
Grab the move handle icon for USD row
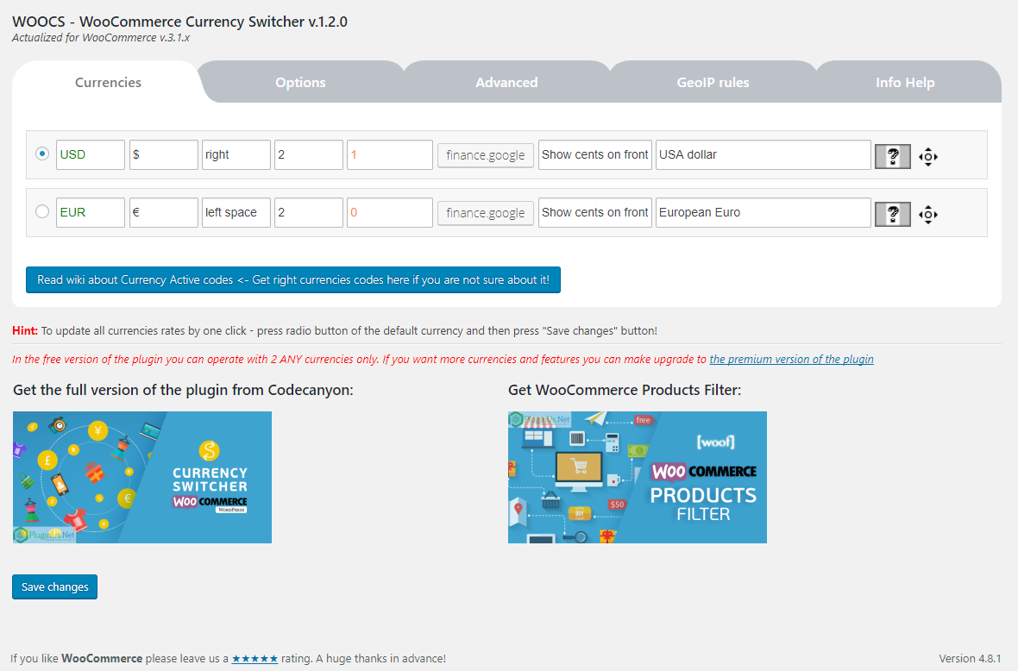tap(928, 156)
